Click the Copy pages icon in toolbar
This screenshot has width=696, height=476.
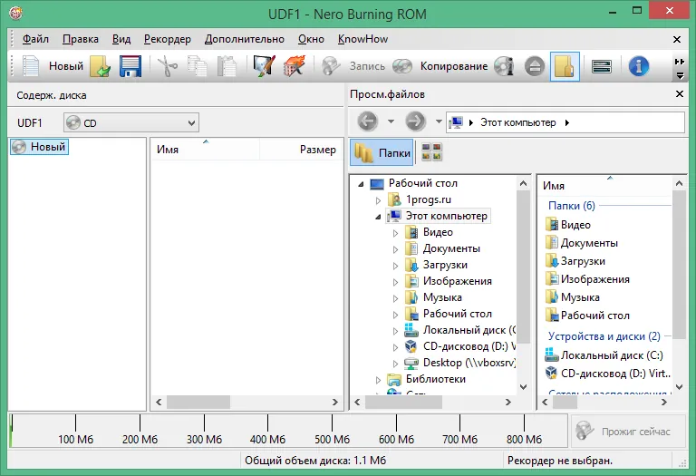[x=197, y=66]
